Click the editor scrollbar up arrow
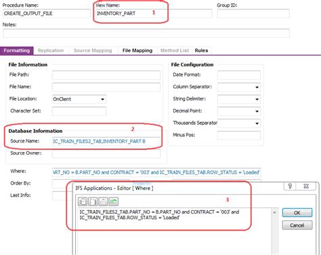Screen dimensions: 321x255 tap(274, 212)
